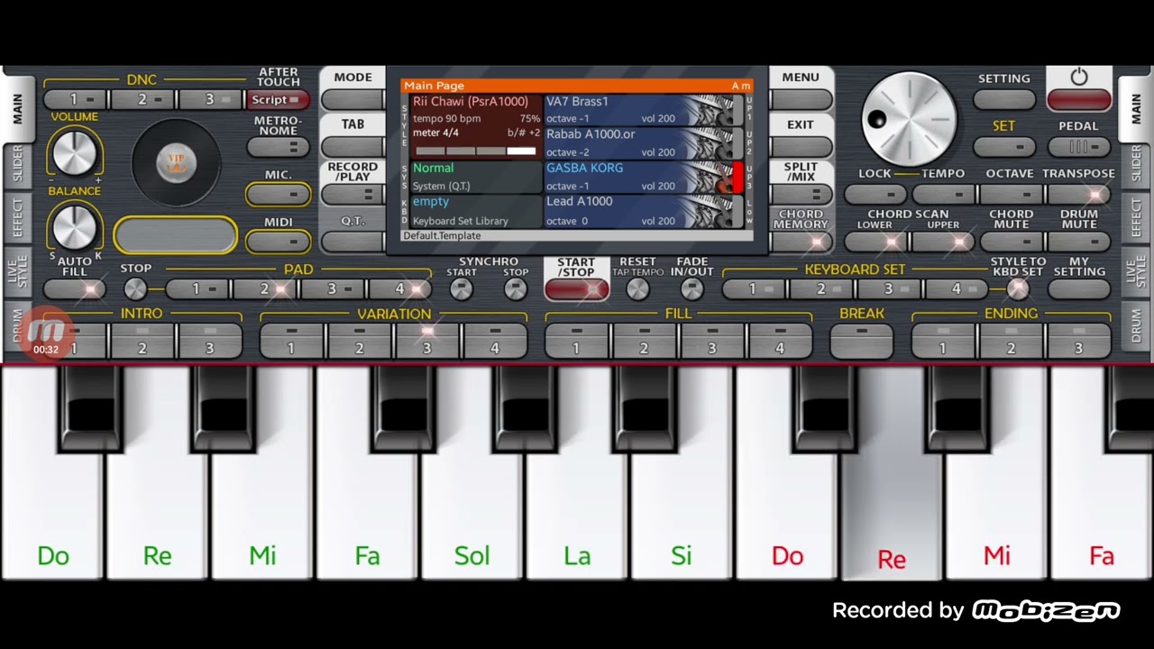Click the PAD Stop round button

tap(135, 288)
